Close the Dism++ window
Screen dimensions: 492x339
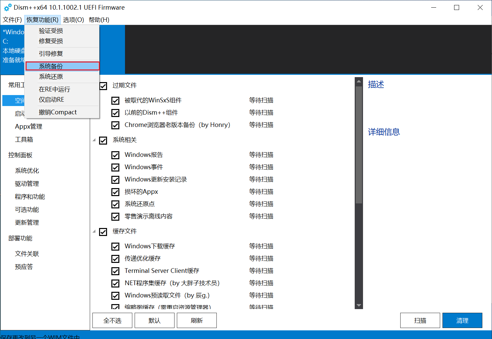(480, 7)
